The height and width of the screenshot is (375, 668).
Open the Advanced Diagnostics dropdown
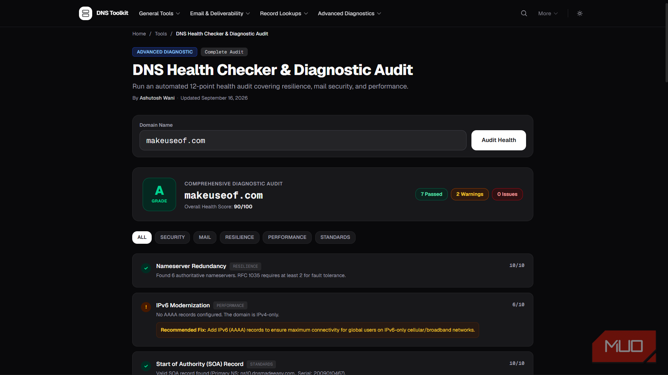(349, 13)
